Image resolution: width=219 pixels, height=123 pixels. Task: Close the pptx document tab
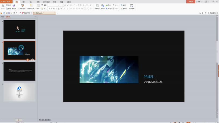(55, 13)
